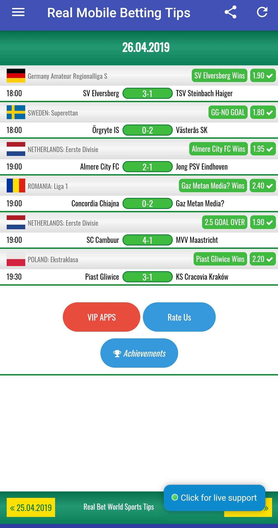Tap the Germany flag icon
Screen dimensions: 278x528
[x=16, y=76]
